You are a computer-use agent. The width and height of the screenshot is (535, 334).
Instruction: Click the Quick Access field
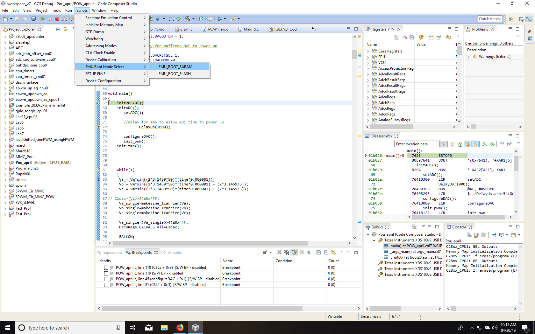click(490, 19)
